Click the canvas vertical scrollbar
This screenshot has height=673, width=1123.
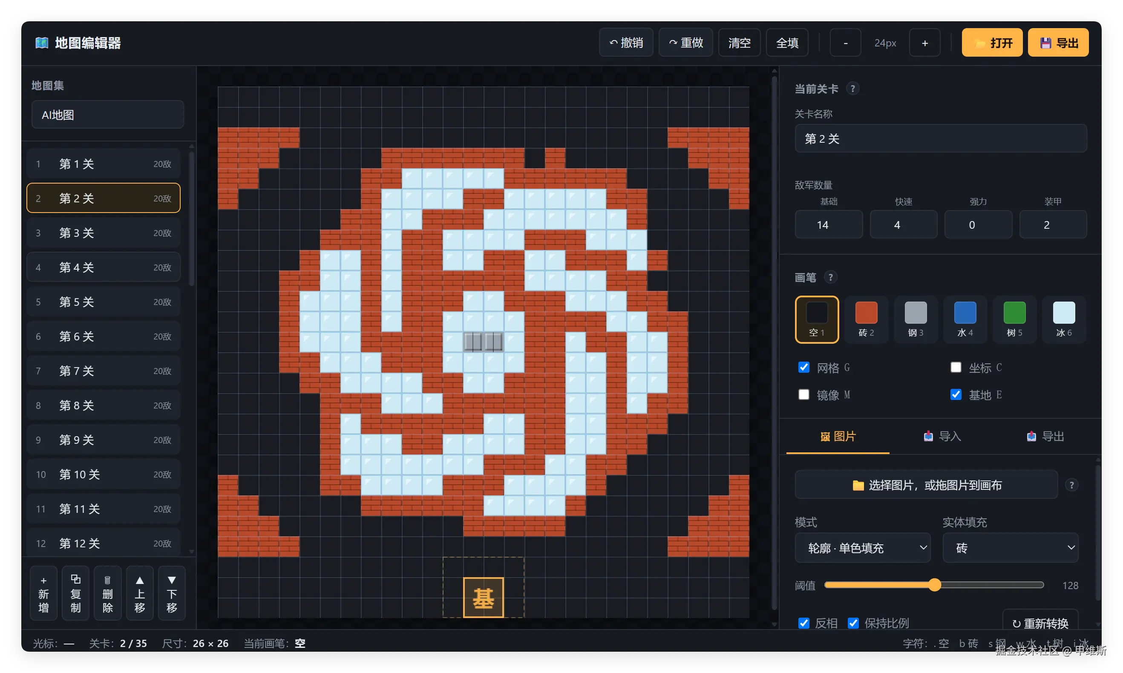pos(774,342)
